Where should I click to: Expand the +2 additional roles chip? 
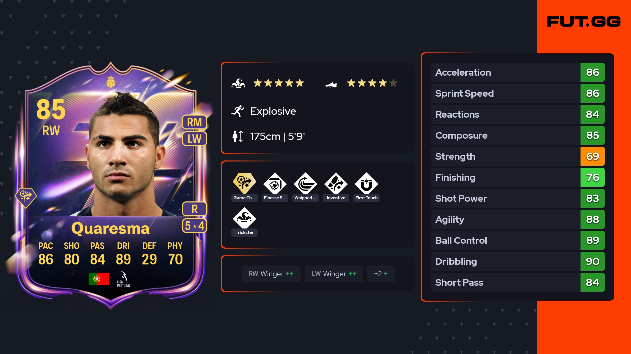[381, 274]
